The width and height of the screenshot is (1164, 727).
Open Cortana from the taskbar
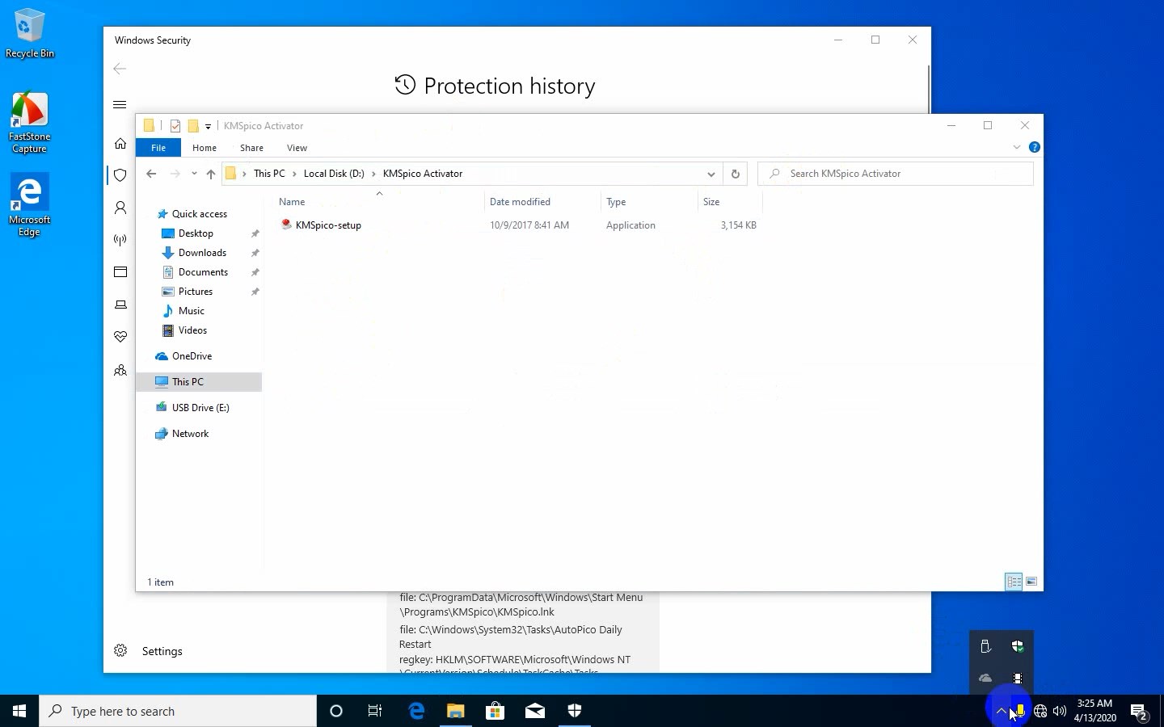pyautogui.click(x=336, y=711)
